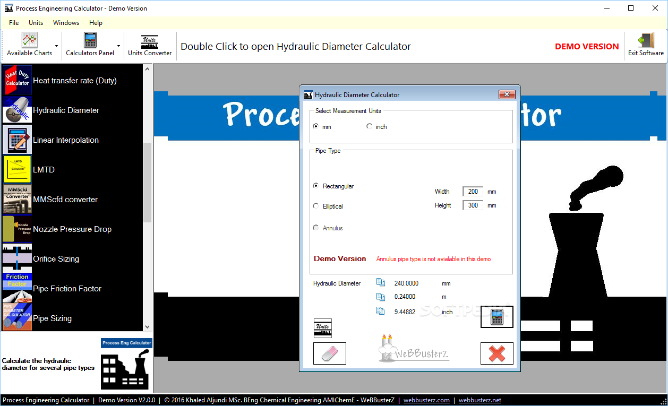
Task: Select the inch measurement unit
Action: 369,126
